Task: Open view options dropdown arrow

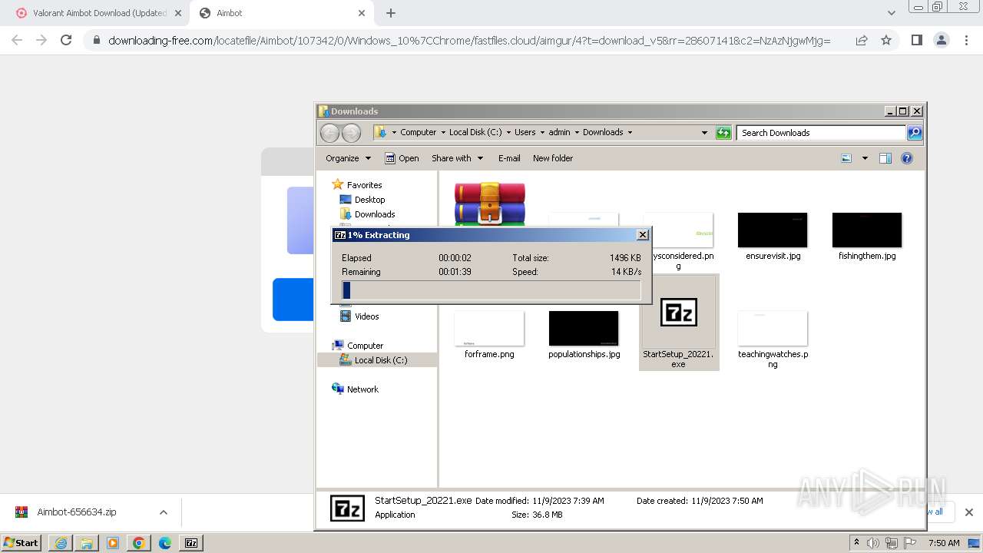Action: click(x=865, y=158)
